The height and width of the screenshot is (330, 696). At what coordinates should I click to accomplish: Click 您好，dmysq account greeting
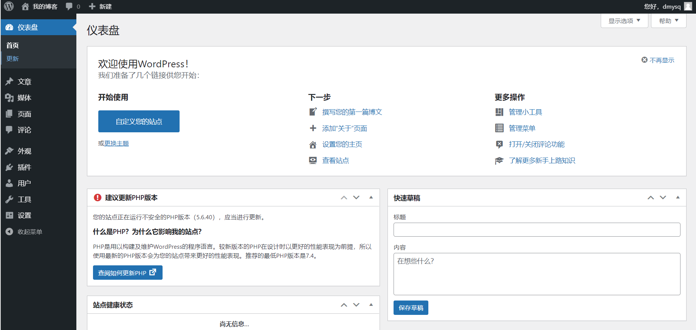coord(662,6)
